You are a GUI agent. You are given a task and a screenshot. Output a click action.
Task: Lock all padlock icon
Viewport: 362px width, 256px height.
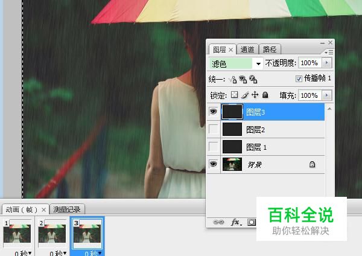pos(265,95)
